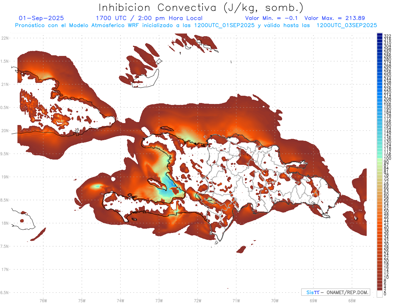The height and width of the screenshot is (305, 395).
Task: Click the "Pronóstico con el Modelo Atmosférico WRF" text
Action: [x=77, y=25]
